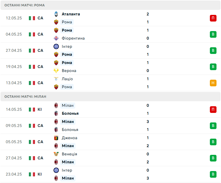
Task: Open the 23.04.25 Inter vs Milan match row
Action: [x=111, y=174]
